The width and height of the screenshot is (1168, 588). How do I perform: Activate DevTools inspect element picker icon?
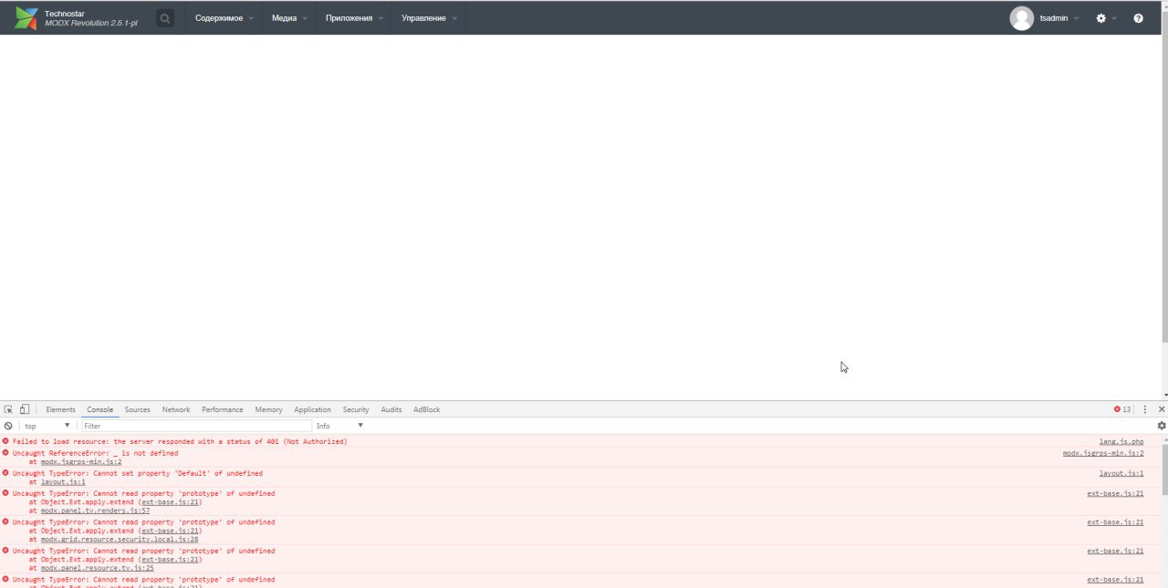tap(8, 409)
